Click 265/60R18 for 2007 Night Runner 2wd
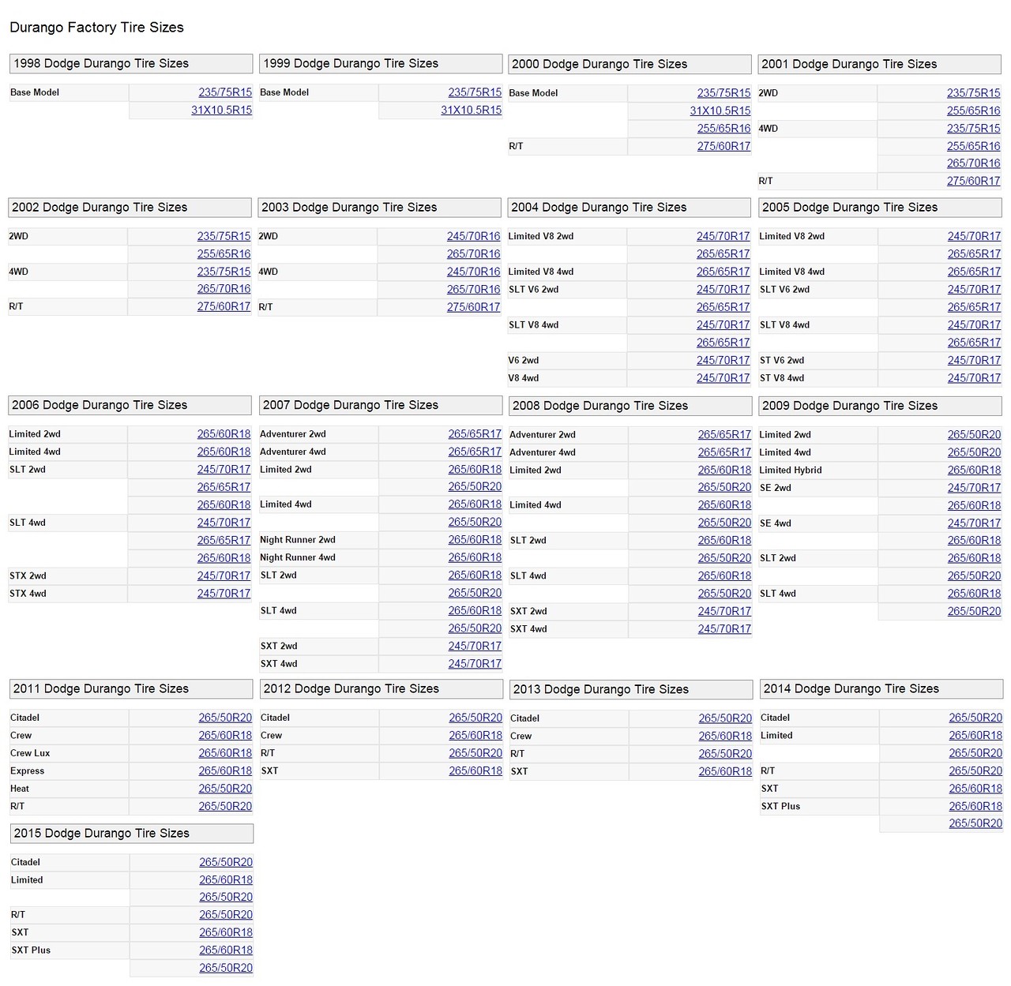The height and width of the screenshot is (986, 1011). pyautogui.click(x=475, y=540)
